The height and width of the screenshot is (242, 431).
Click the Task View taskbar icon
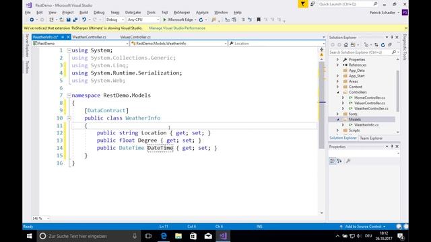click(x=148, y=236)
